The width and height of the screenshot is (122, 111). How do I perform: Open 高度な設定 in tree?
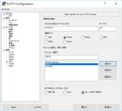pyautogui.click(x=13, y=25)
